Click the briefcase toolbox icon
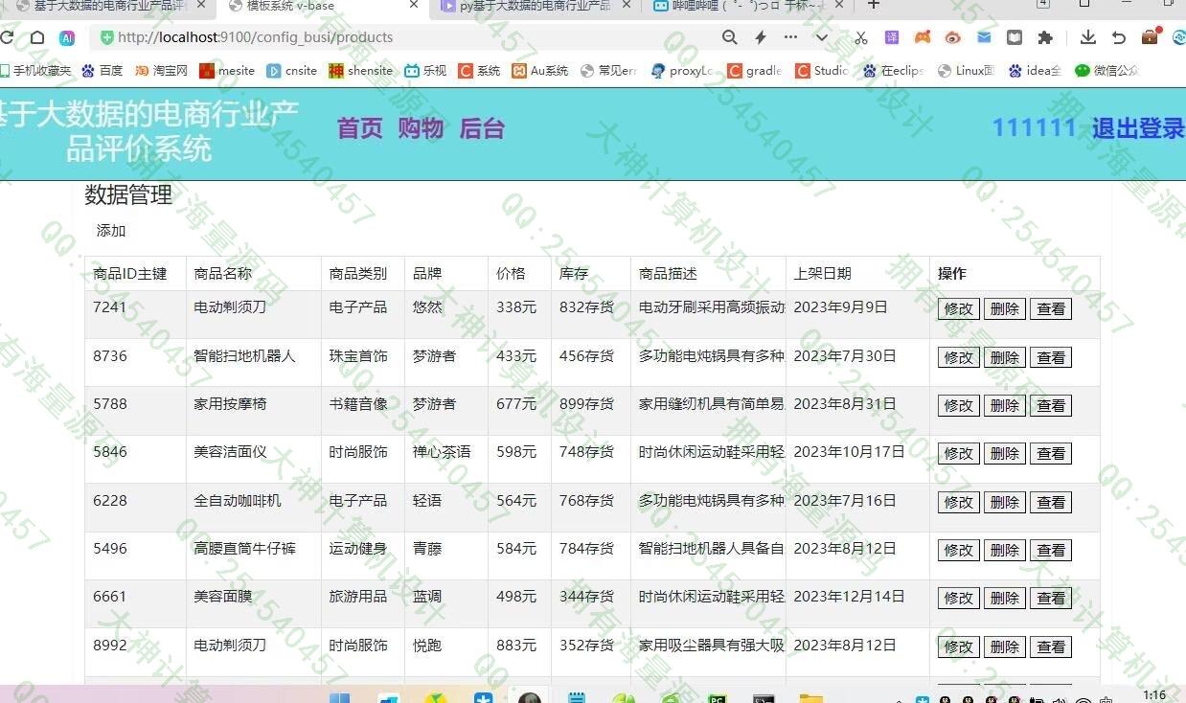The height and width of the screenshot is (703, 1186). (1150, 37)
